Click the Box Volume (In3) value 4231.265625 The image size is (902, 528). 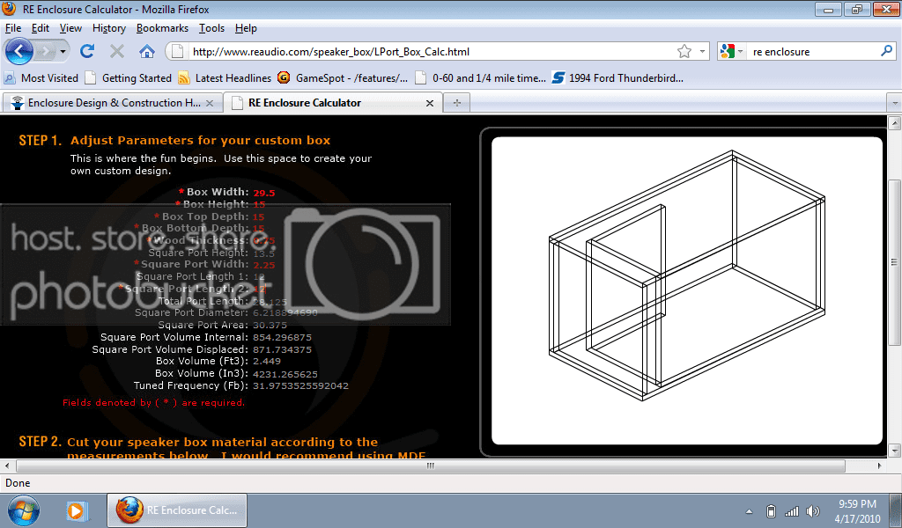tap(285, 374)
